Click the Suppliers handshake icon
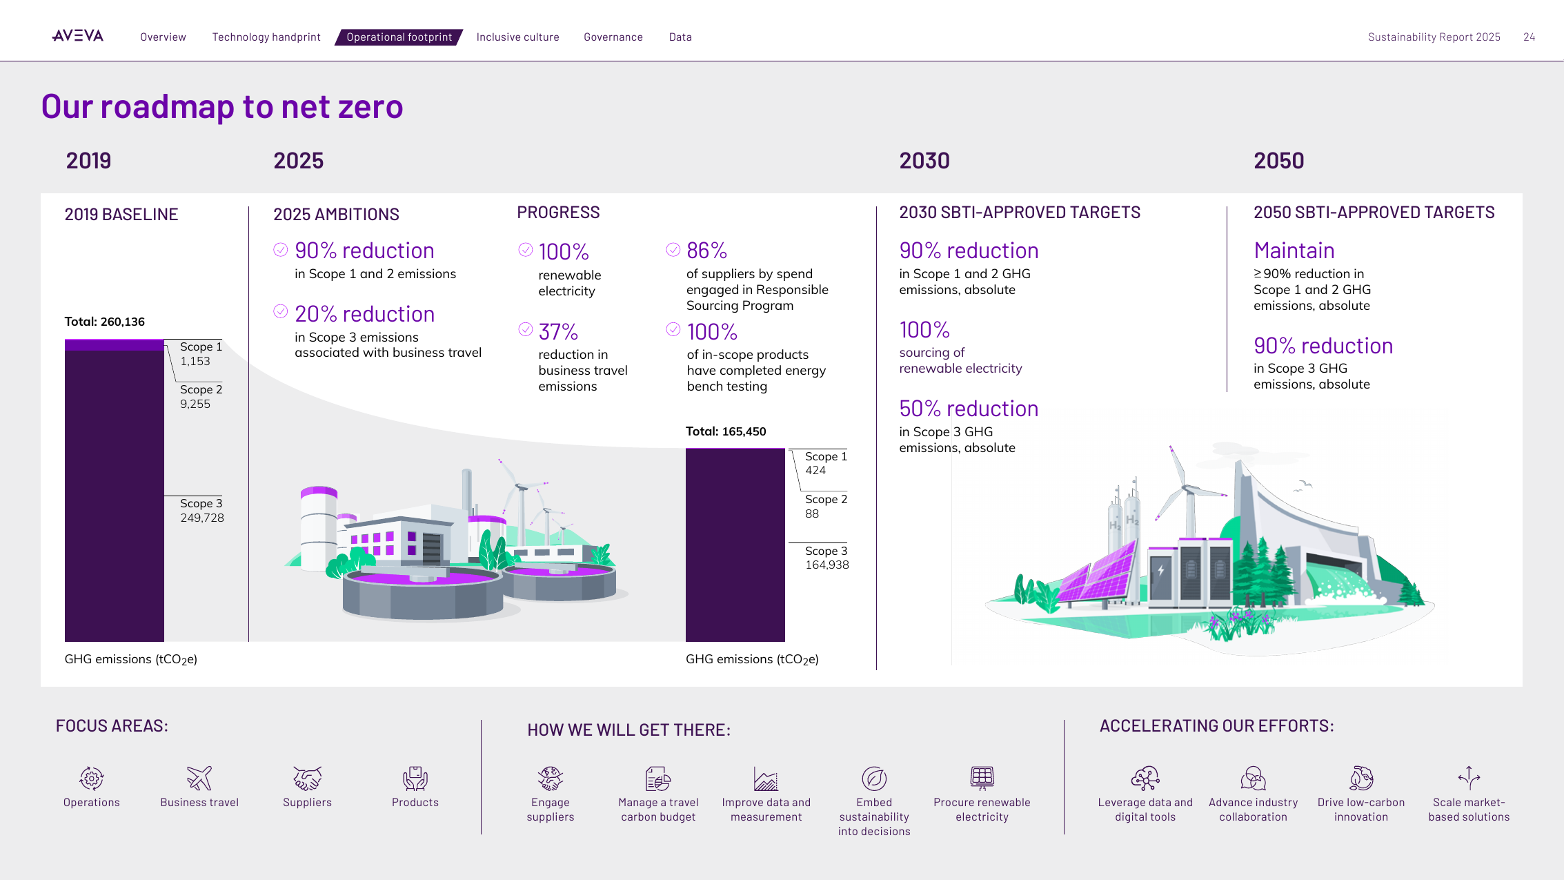This screenshot has width=1564, height=880. click(x=307, y=779)
